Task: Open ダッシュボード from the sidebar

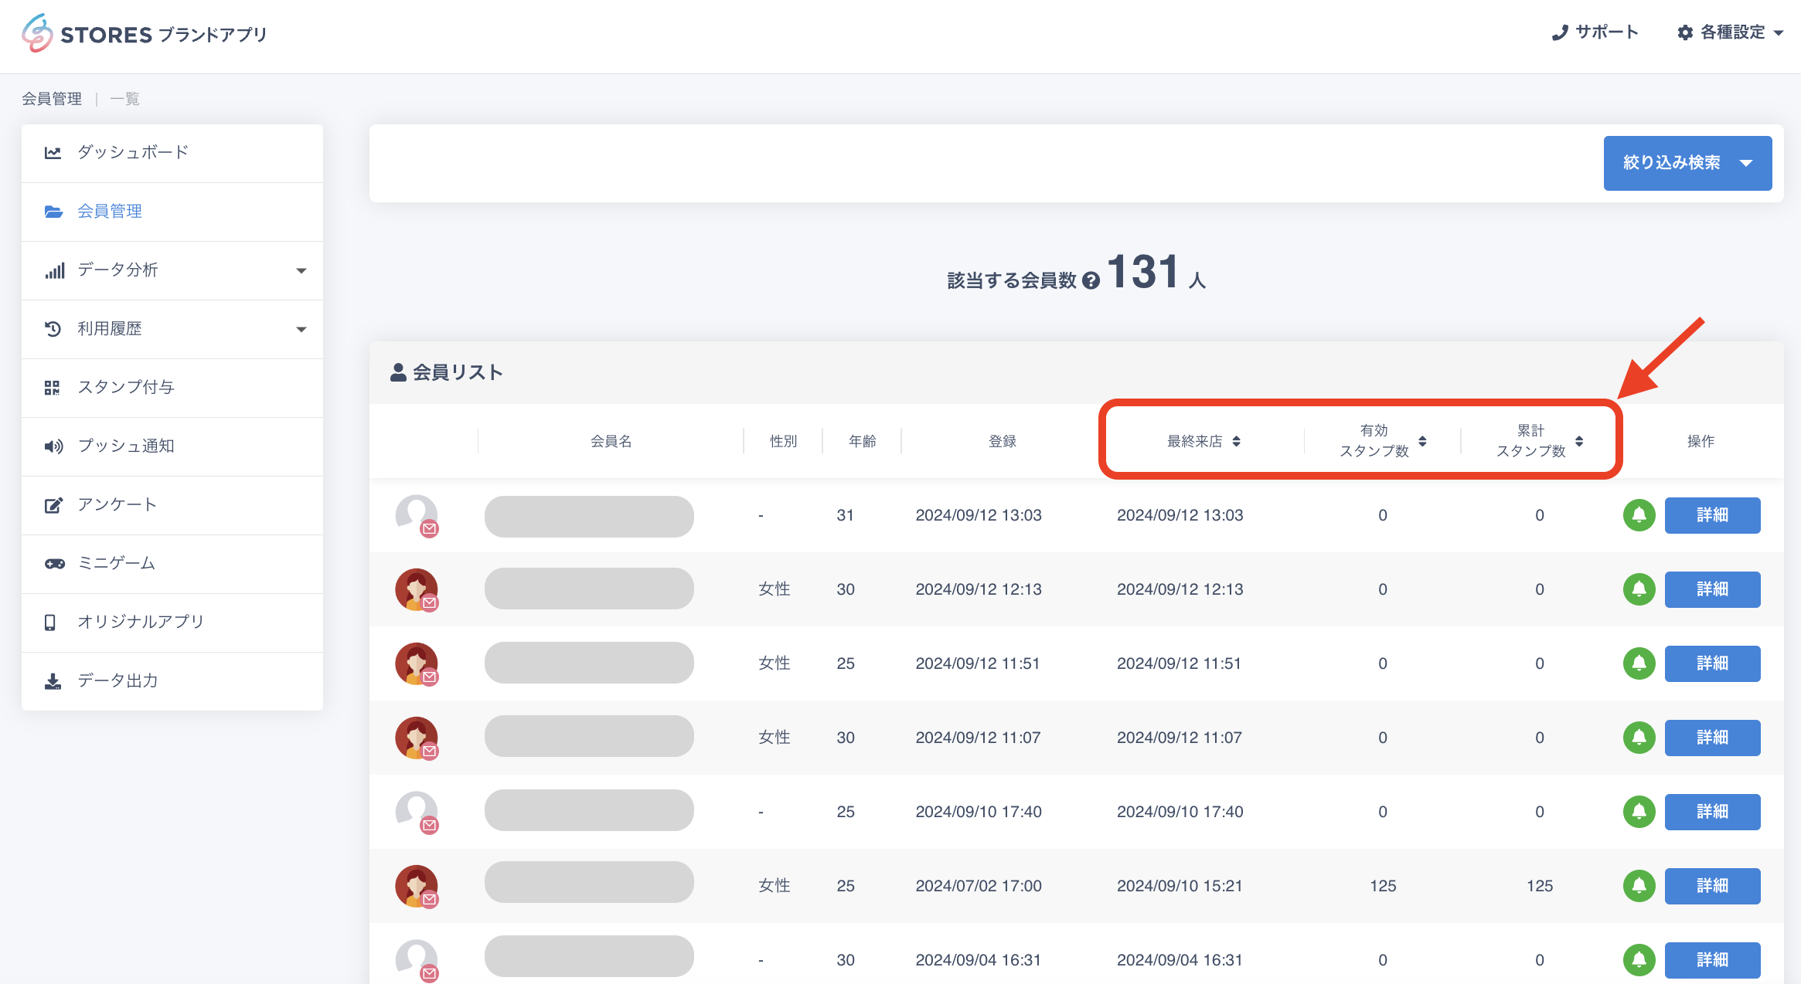Action: [133, 152]
